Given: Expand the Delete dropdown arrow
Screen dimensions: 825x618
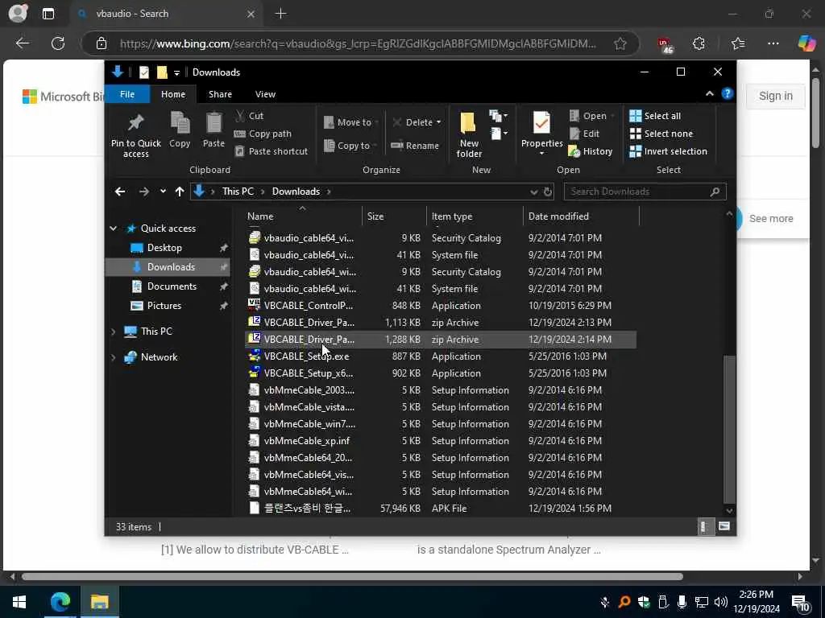Looking at the screenshot, I should click(x=439, y=122).
